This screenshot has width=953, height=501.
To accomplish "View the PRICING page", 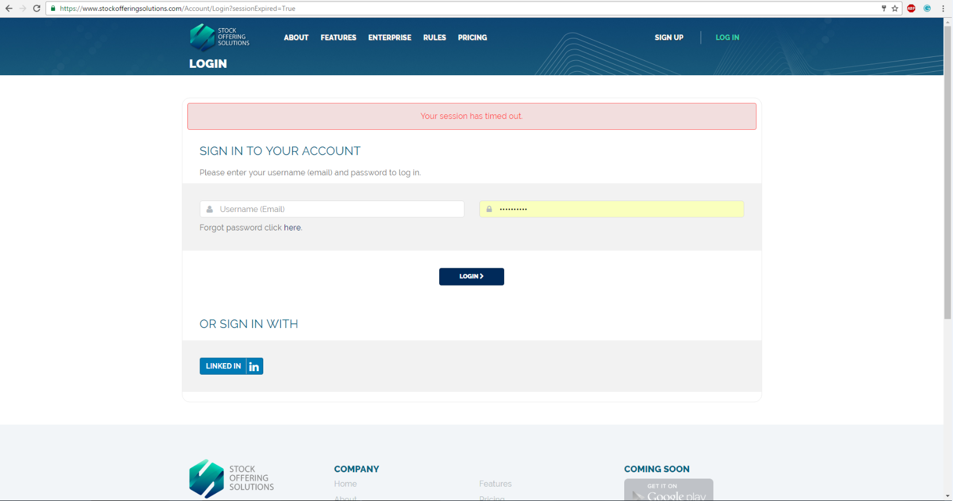I will 472,37.
